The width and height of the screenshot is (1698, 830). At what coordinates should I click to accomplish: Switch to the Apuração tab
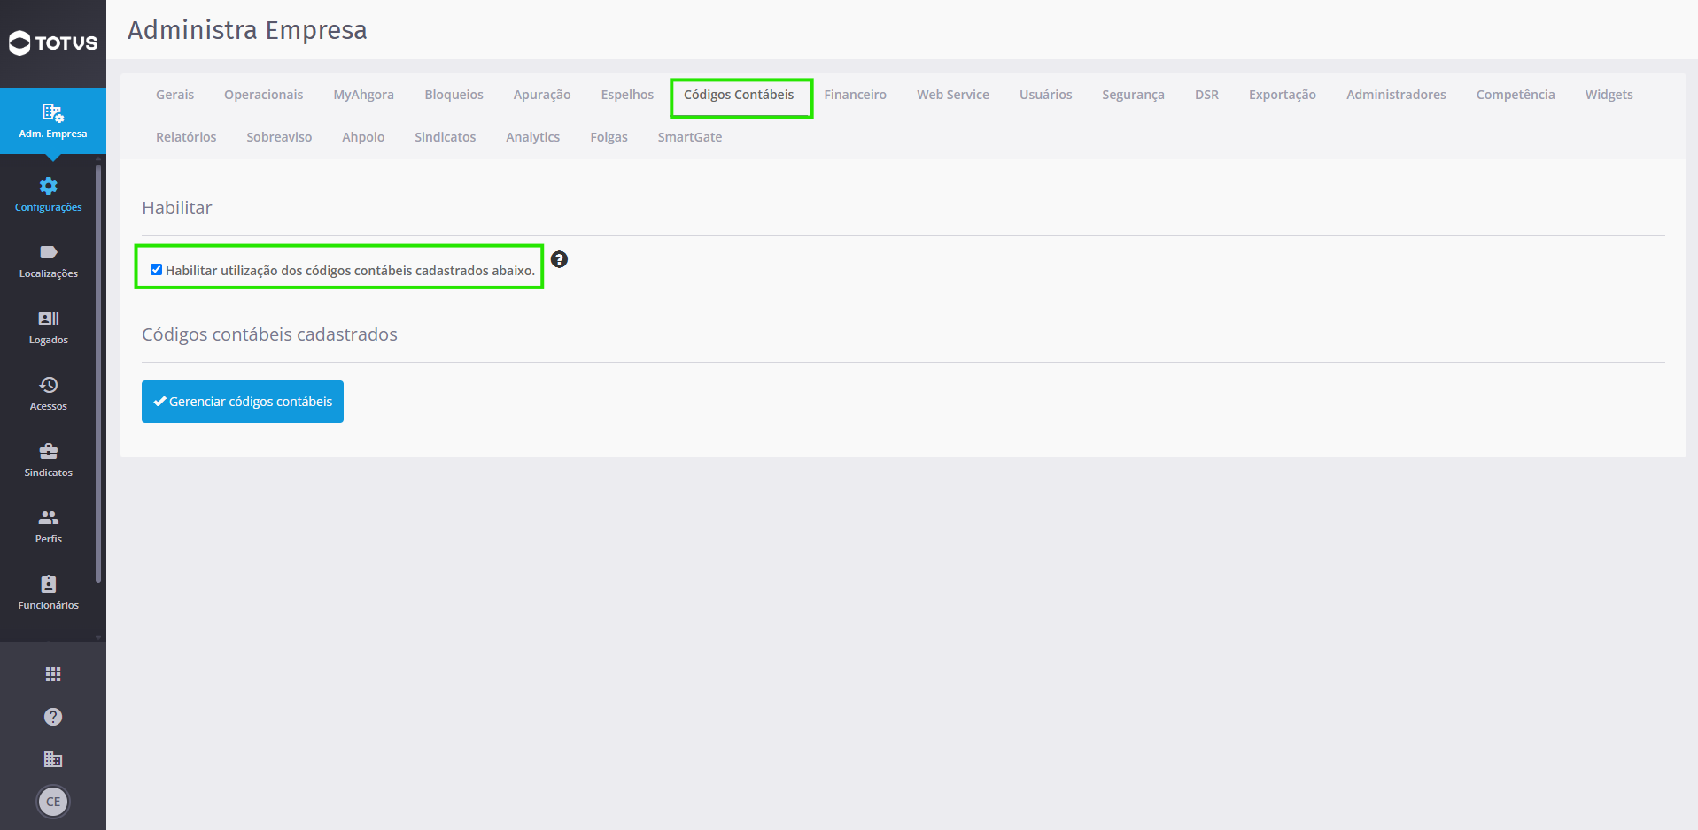point(542,95)
